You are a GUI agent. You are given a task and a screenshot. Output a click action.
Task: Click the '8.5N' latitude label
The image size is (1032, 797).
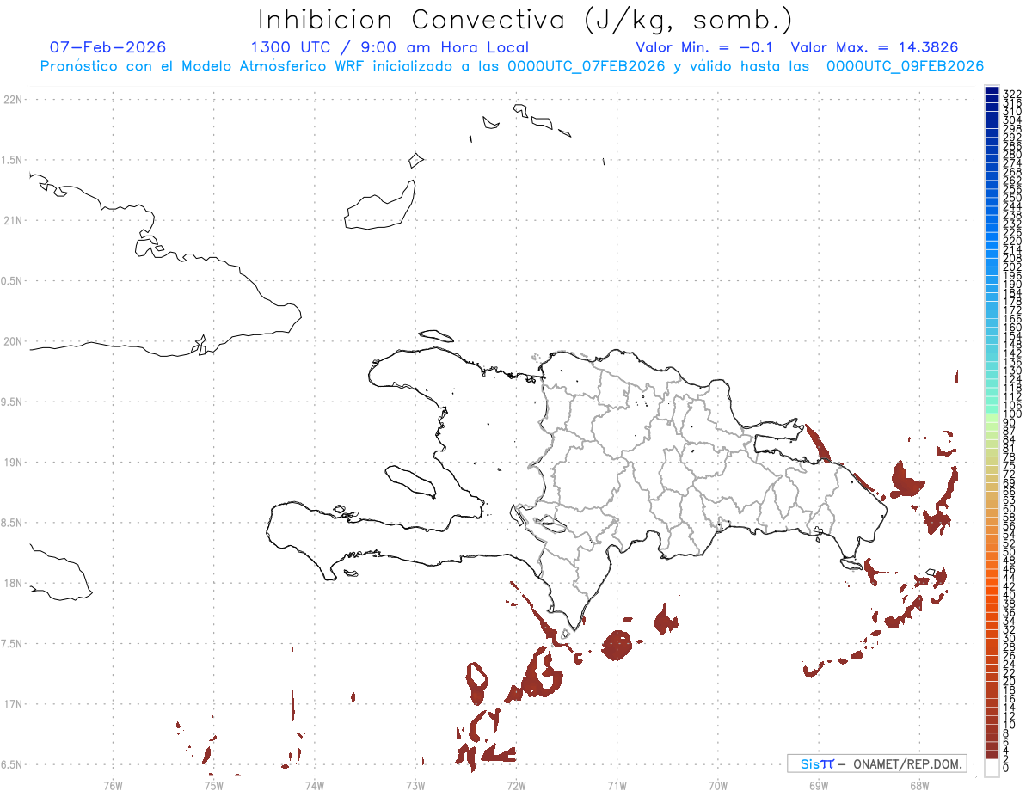[x=12, y=523]
